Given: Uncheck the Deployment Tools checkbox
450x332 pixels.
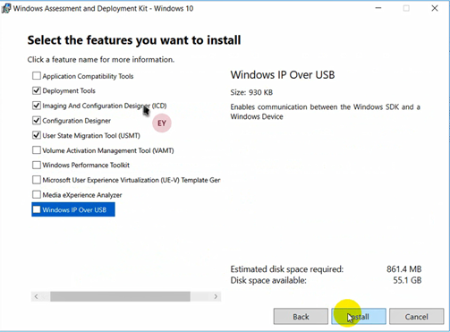Looking at the screenshot, I should pyautogui.click(x=37, y=90).
